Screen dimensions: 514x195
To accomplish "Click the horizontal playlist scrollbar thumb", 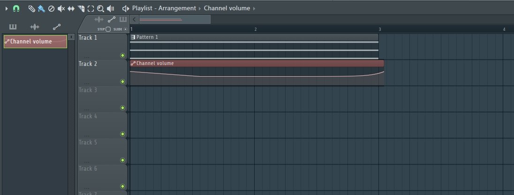I will click(x=175, y=20).
